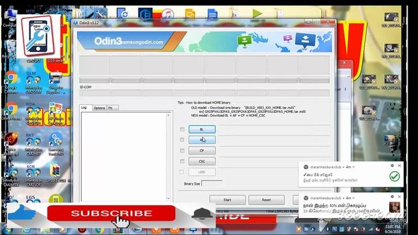Open the iTunes icon on the desktop
Viewport: 418px width, 235px height.
coord(167,14)
